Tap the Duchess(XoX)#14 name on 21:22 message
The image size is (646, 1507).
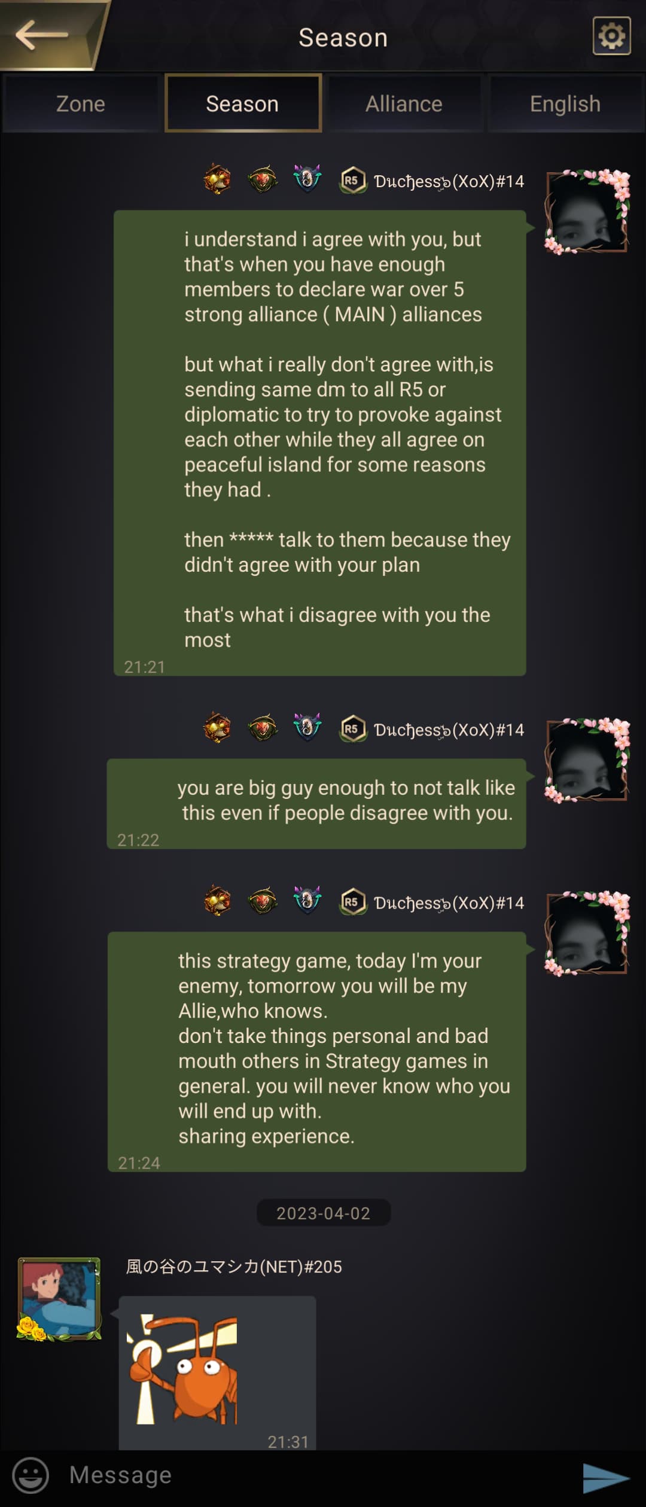(449, 730)
